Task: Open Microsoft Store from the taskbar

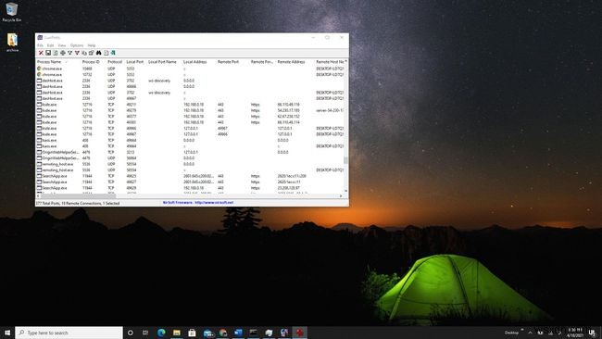Action: click(192, 333)
